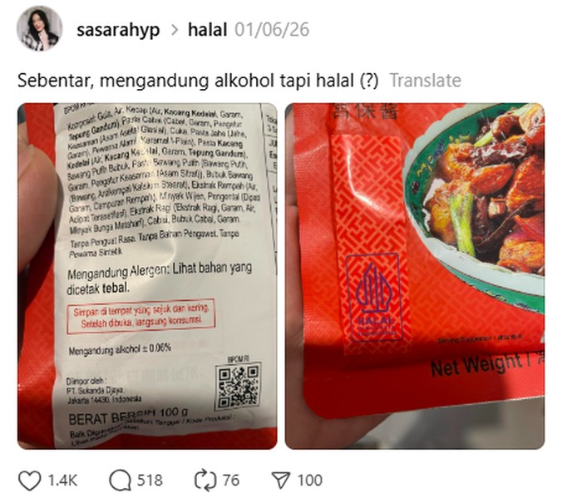View the 518 replies count
This screenshot has height=503, width=582.
click(x=150, y=481)
